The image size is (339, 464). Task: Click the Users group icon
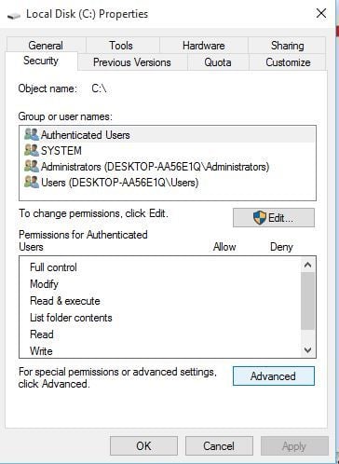coord(32,183)
